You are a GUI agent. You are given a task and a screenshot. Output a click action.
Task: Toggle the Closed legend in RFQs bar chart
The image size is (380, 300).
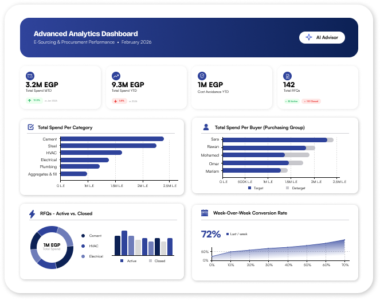(156, 260)
